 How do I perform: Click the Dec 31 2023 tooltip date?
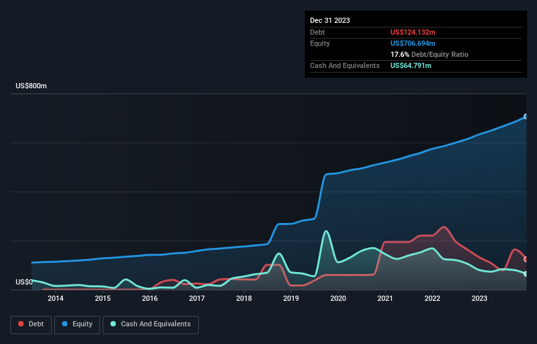(330, 20)
